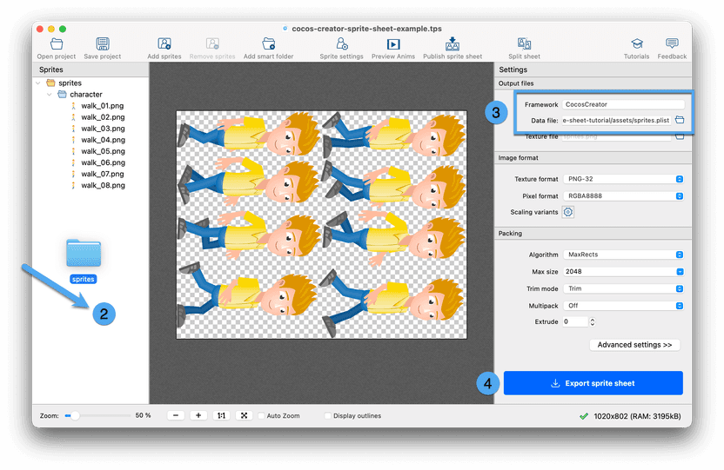Screen dimensions: 724x470
Task: Browse for Data file location
Action: click(680, 120)
